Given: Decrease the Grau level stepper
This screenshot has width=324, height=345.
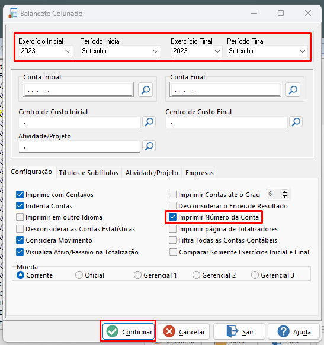Looking at the screenshot, I should 284,196.
